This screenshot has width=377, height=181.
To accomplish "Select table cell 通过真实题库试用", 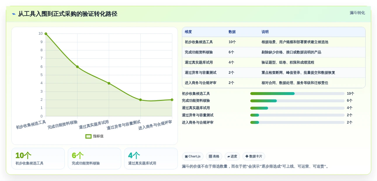I will [199, 63].
